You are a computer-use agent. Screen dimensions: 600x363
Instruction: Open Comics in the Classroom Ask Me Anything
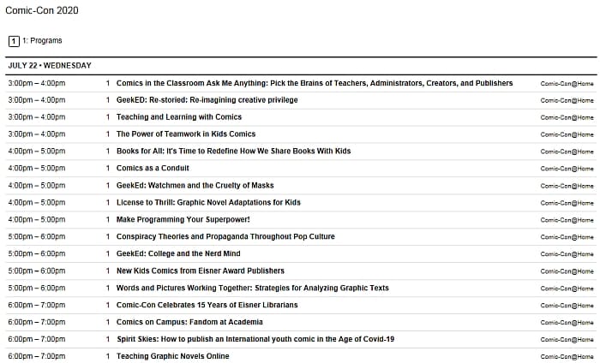315,83
